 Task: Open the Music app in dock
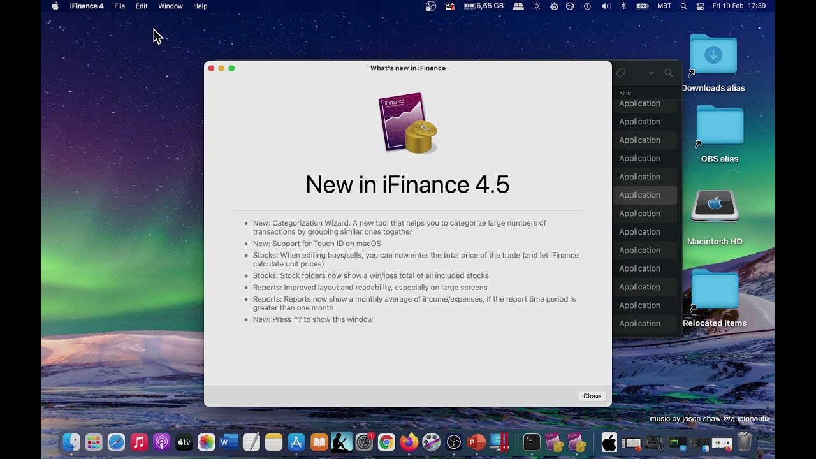coord(139,442)
